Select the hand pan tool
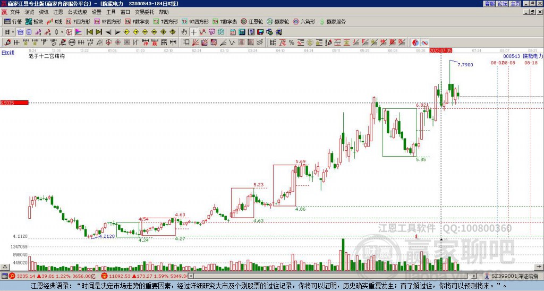 [x=184, y=32]
